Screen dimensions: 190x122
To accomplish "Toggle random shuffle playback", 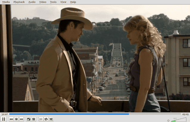I will click(51, 119).
